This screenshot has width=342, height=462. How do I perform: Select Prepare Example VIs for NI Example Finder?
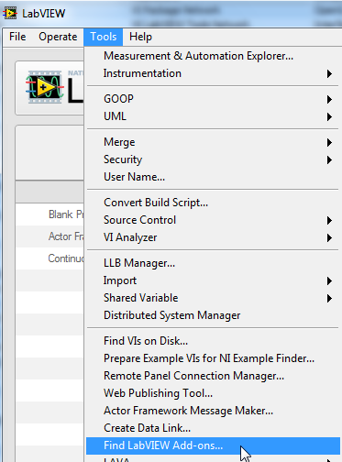pos(213,358)
